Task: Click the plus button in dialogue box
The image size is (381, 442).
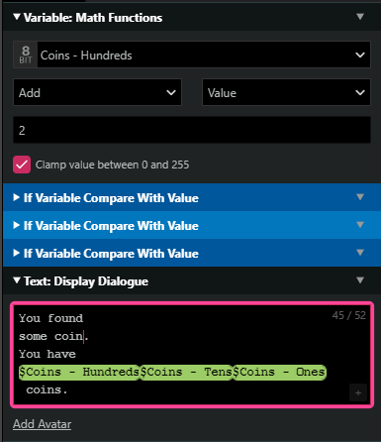Action: [358, 392]
